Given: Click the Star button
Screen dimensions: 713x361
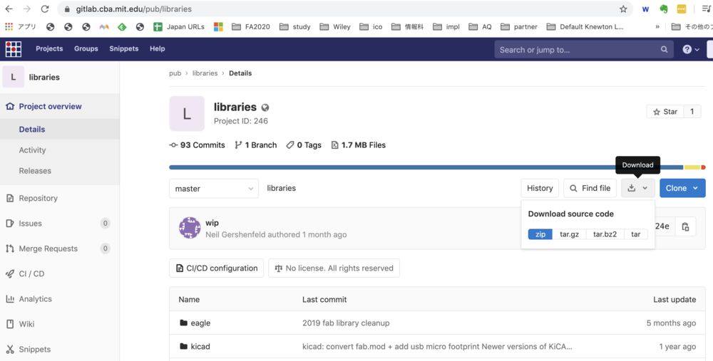Looking at the screenshot, I should tap(665, 112).
